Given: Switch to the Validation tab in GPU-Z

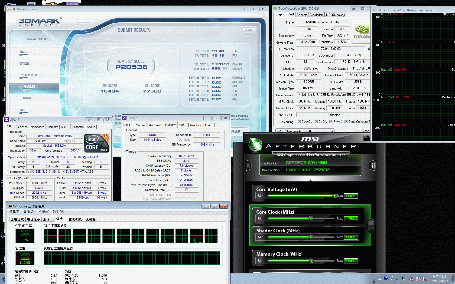Looking at the screenshot, I should coord(317,15).
